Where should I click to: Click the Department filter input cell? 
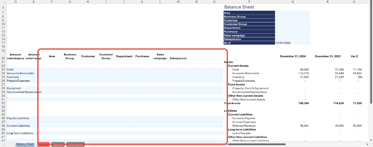click(293, 28)
